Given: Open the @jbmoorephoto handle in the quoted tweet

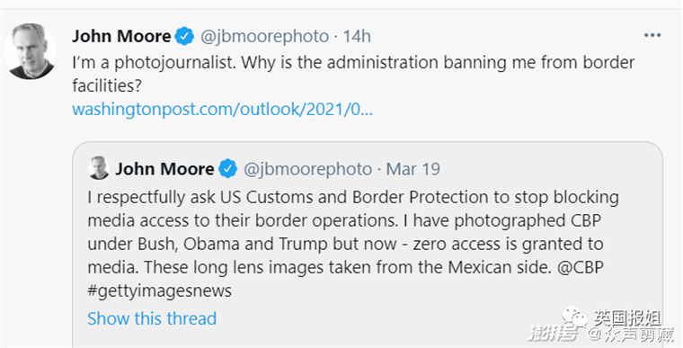Looking at the screenshot, I should 307,169.
